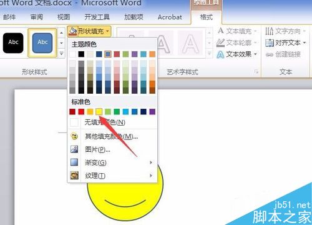Click the picture fill icon
The width and height of the screenshot is (312, 225).
pyautogui.click(x=74, y=149)
